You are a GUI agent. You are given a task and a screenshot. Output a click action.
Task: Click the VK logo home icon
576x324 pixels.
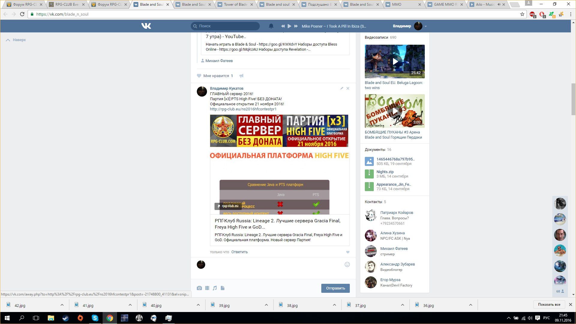click(146, 26)
